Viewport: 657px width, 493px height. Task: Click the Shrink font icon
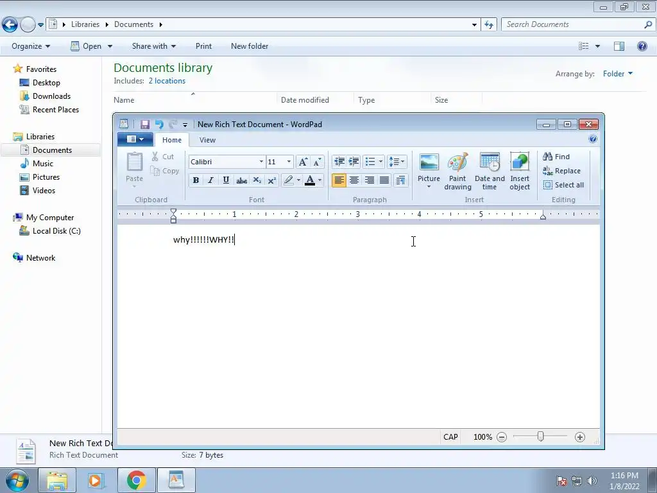(x=317, y=162)
